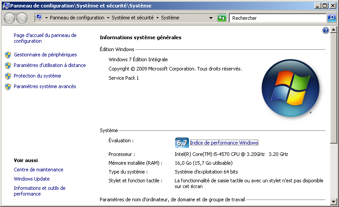This screenshot has height=207, width=339.
Task: Close the Système window
Action: (x=332, y=6)
